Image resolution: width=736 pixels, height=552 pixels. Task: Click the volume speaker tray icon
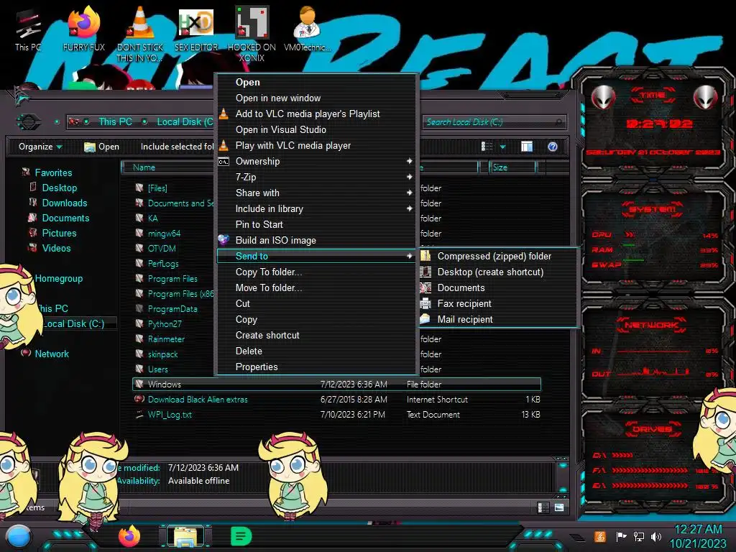[x=656, y=536]
